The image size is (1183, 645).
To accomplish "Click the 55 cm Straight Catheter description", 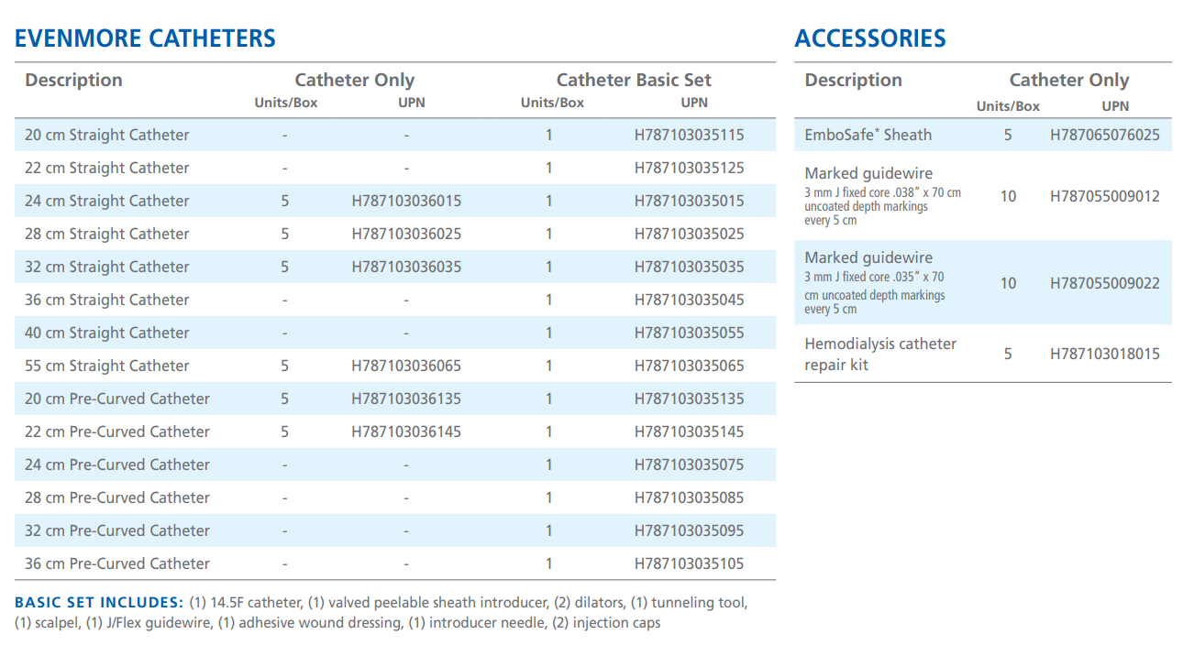I will coord(106,366).
